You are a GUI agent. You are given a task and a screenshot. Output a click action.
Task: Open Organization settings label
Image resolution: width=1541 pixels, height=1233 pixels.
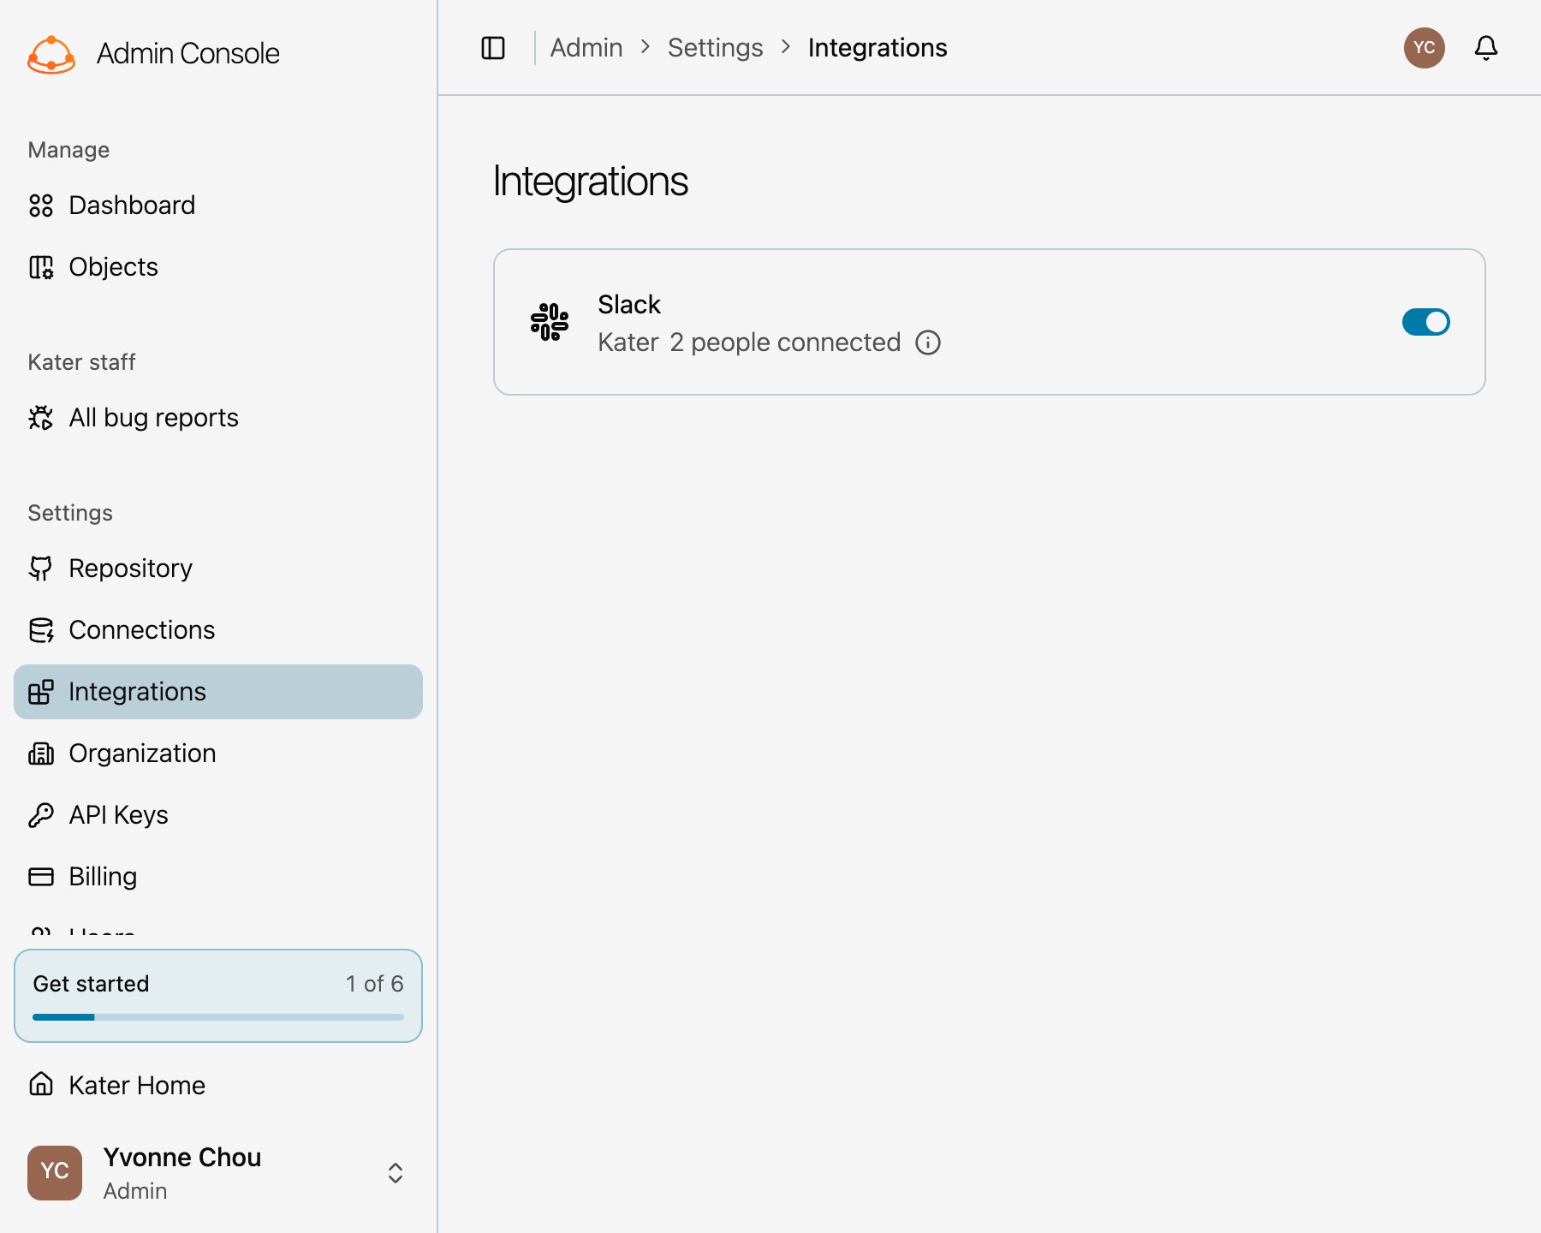[x=142, y=753]
